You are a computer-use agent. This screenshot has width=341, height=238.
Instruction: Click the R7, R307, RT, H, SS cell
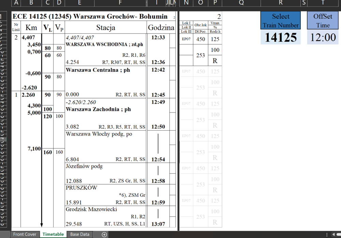[x=123, y=62]
